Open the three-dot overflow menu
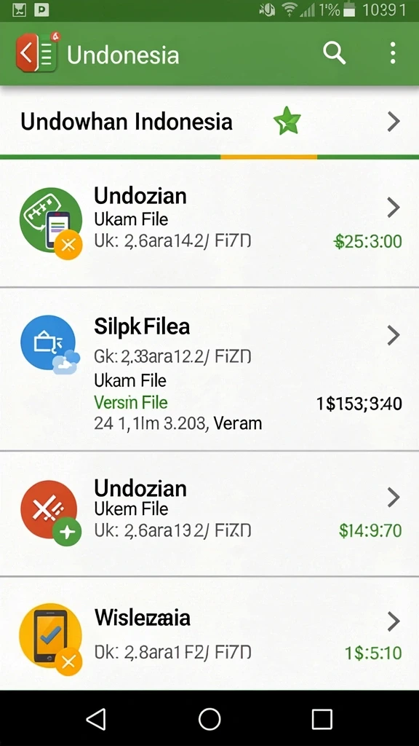 click(392, 52)
